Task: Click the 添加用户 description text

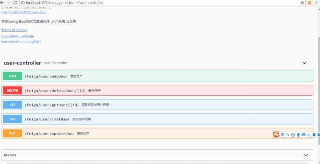Action: tap(76, 76)
